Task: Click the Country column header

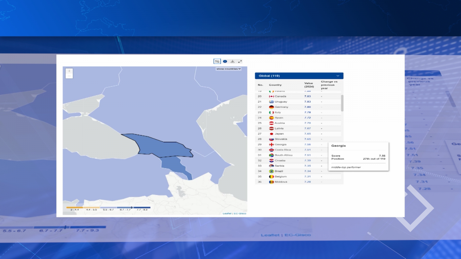Action: click(275, 85)
